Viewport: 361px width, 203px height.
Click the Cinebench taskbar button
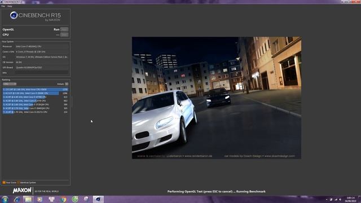(x=98, y=199)
